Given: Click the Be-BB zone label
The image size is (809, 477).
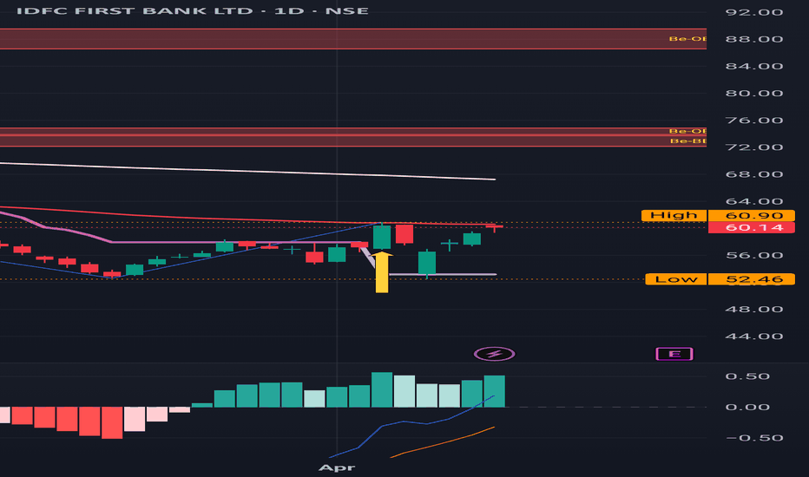Looking at the screenshot, I should pyautogui.click(x=687, y=140).
